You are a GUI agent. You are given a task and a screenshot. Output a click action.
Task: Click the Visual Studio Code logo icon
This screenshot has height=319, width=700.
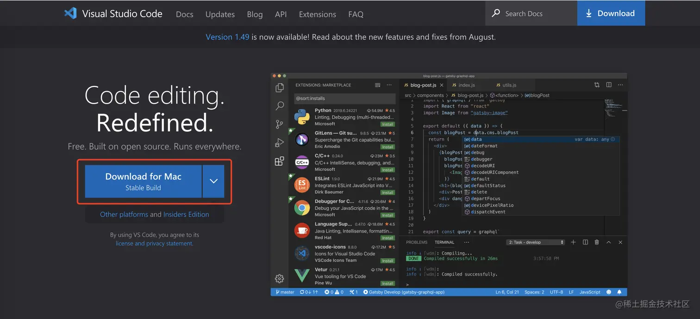coord(70,13)
